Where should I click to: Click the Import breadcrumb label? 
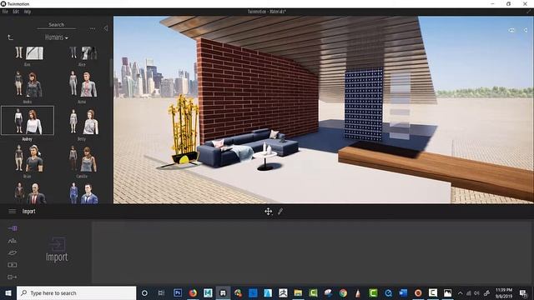[x=29, y=211]
